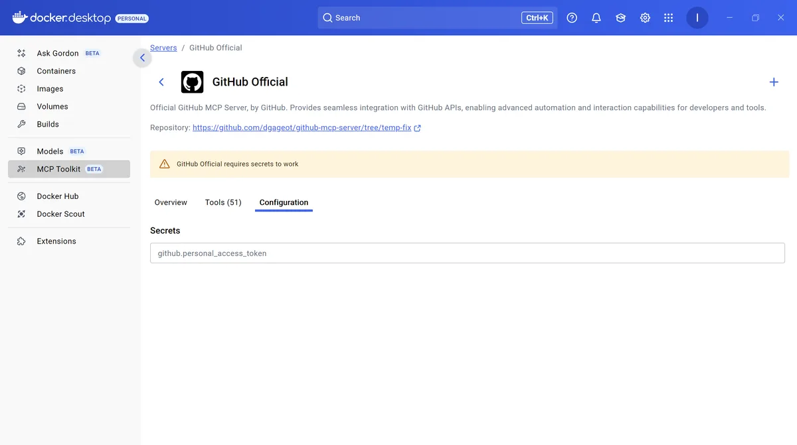Viewport: 797px width, 445px height.
Task: Open the apps grid icon
Action: click(669, 18)
